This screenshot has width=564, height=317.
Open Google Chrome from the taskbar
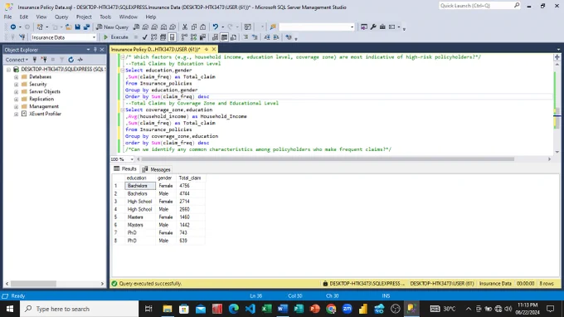(331, 309)
